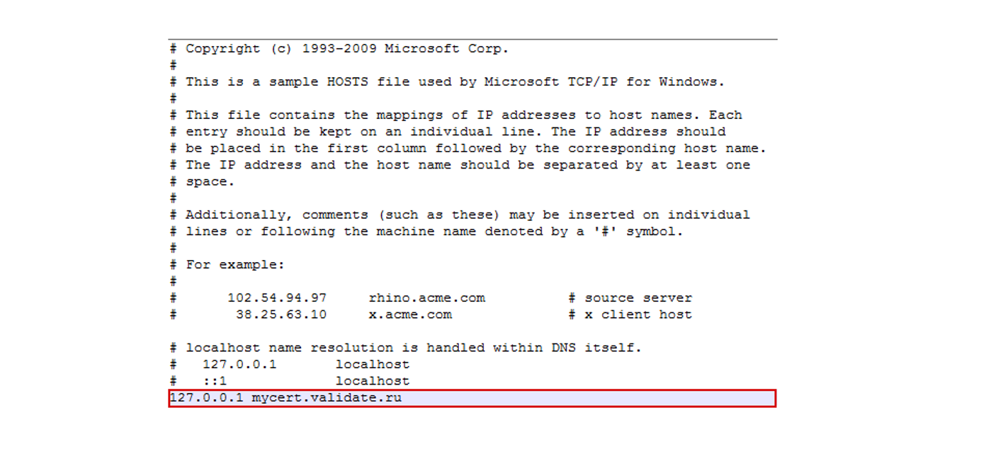Image resolution: width=986 pixels, height=454 pixels.
Task: Place cursor on 'sample HOSTS file' line
Action: click(x=455, y=82)
